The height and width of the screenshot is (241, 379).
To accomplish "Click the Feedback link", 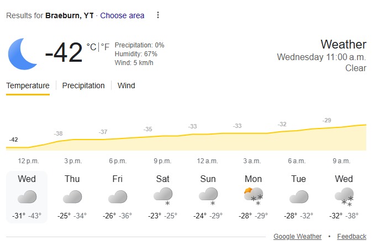I will (351, 236).
